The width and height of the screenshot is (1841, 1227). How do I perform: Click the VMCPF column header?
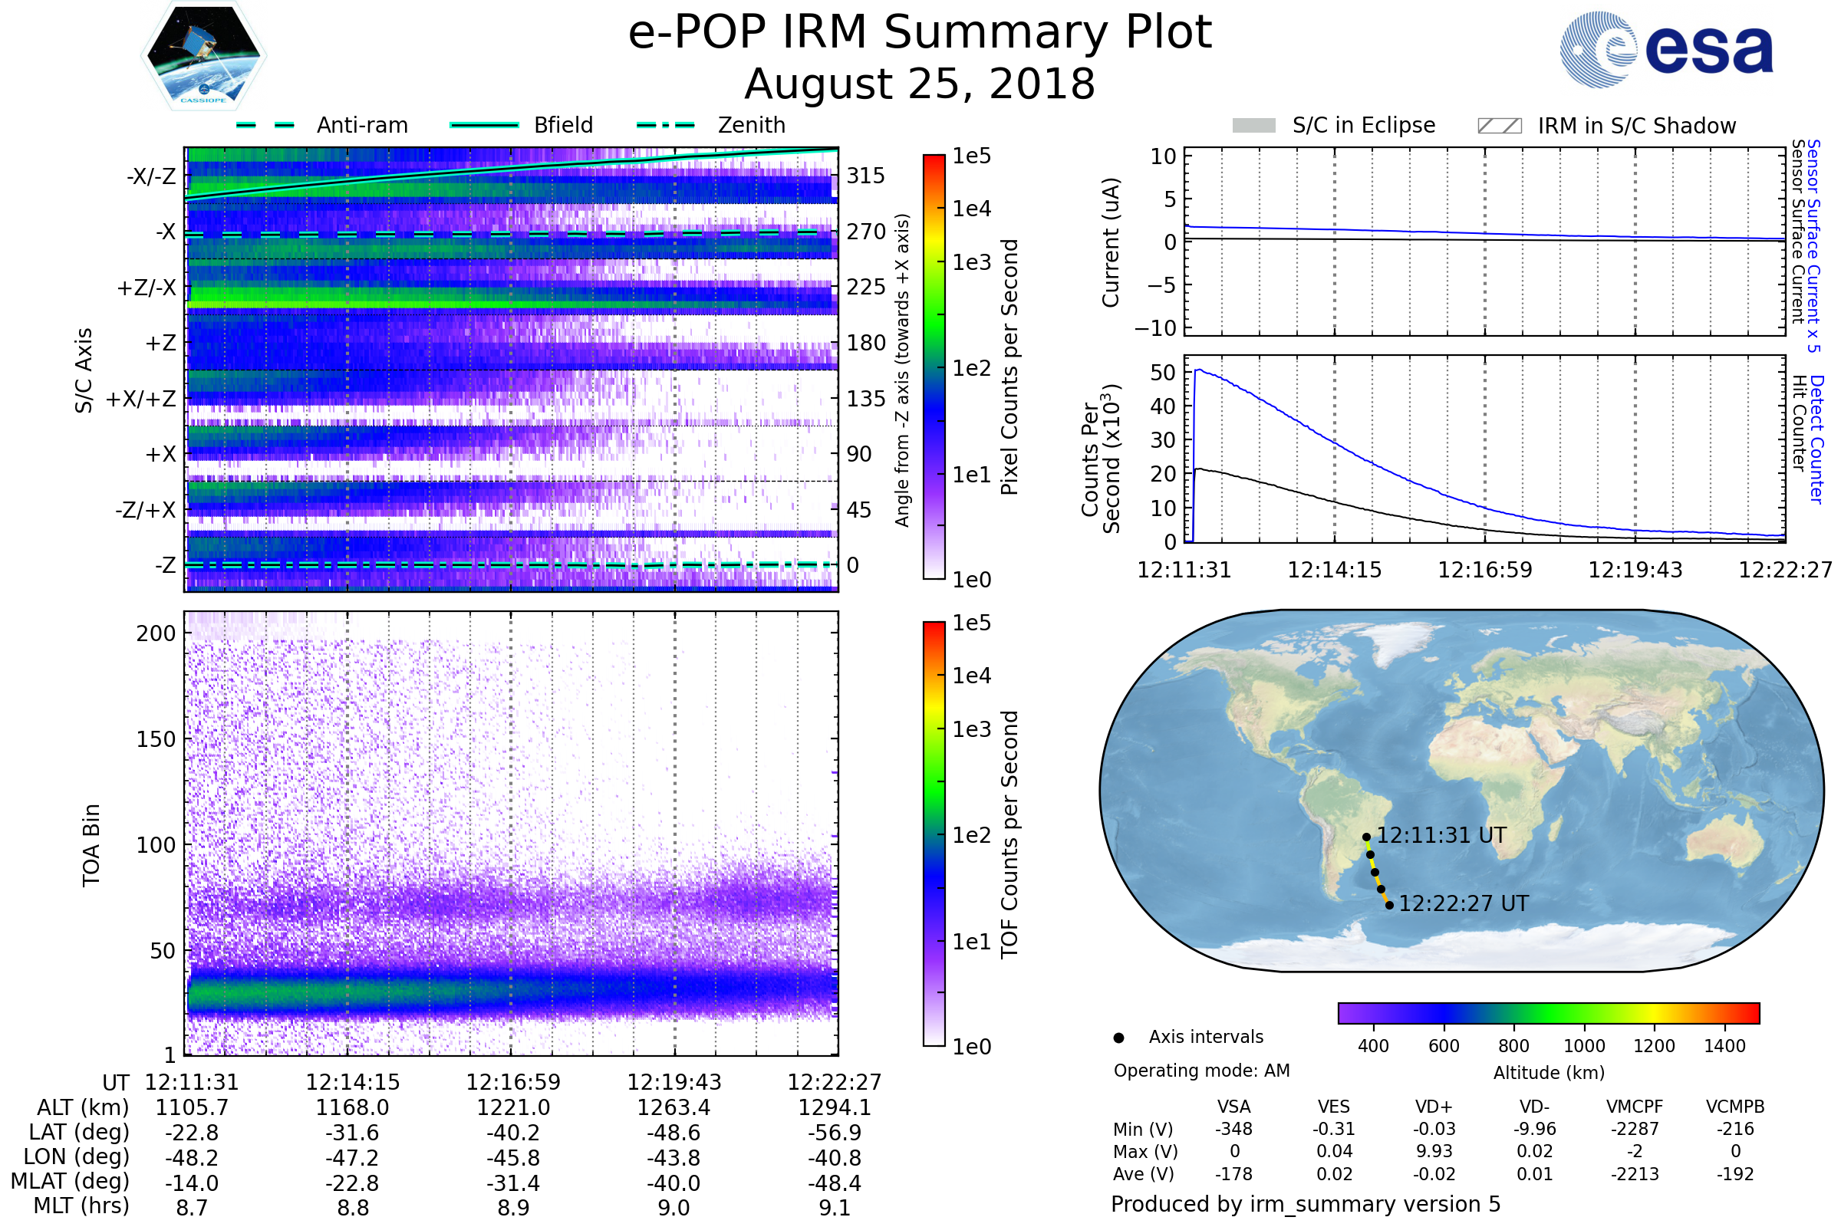[1635, 1107]
